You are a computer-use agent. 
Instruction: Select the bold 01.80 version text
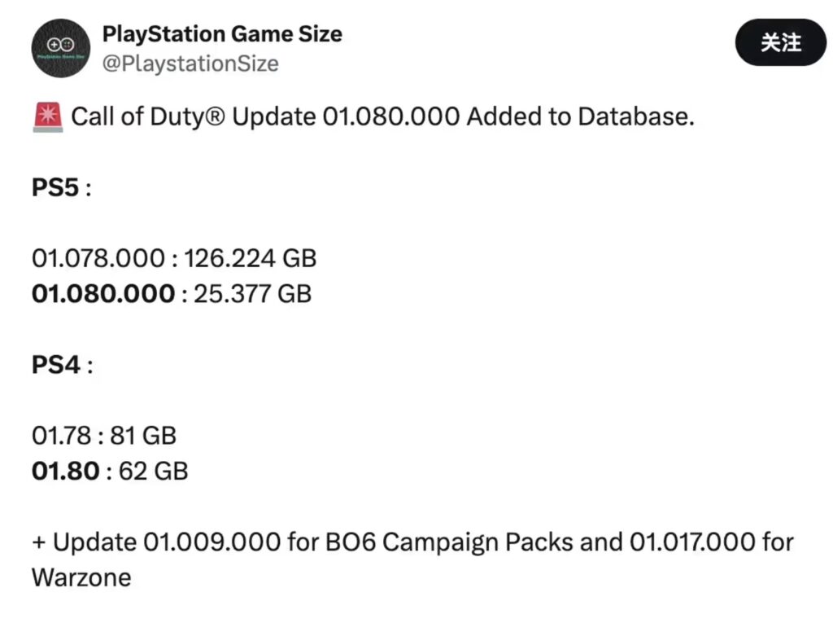[65, 471]
